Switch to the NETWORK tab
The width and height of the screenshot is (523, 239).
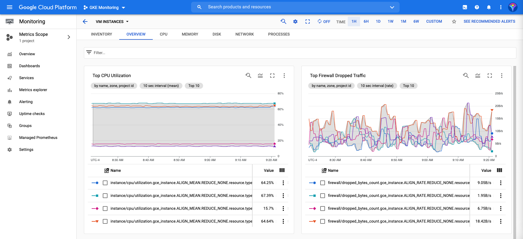tap(244, 34)
